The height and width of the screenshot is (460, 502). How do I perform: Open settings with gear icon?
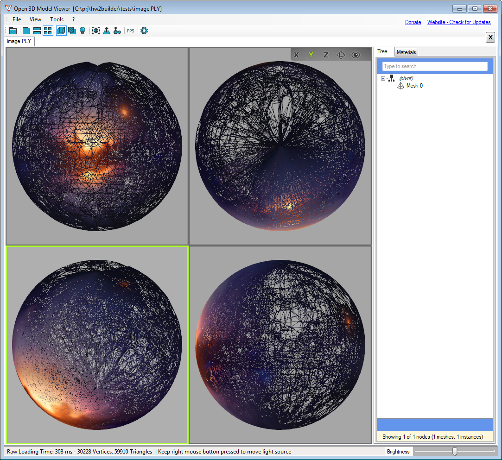coord(144,31)
